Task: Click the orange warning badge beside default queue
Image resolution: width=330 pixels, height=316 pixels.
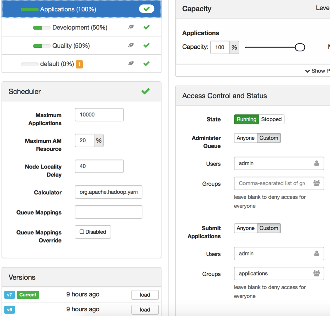Action: coord(79,64)
